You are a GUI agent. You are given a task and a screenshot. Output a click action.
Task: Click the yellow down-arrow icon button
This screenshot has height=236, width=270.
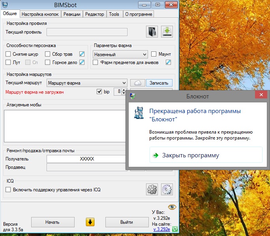(90, 222)
